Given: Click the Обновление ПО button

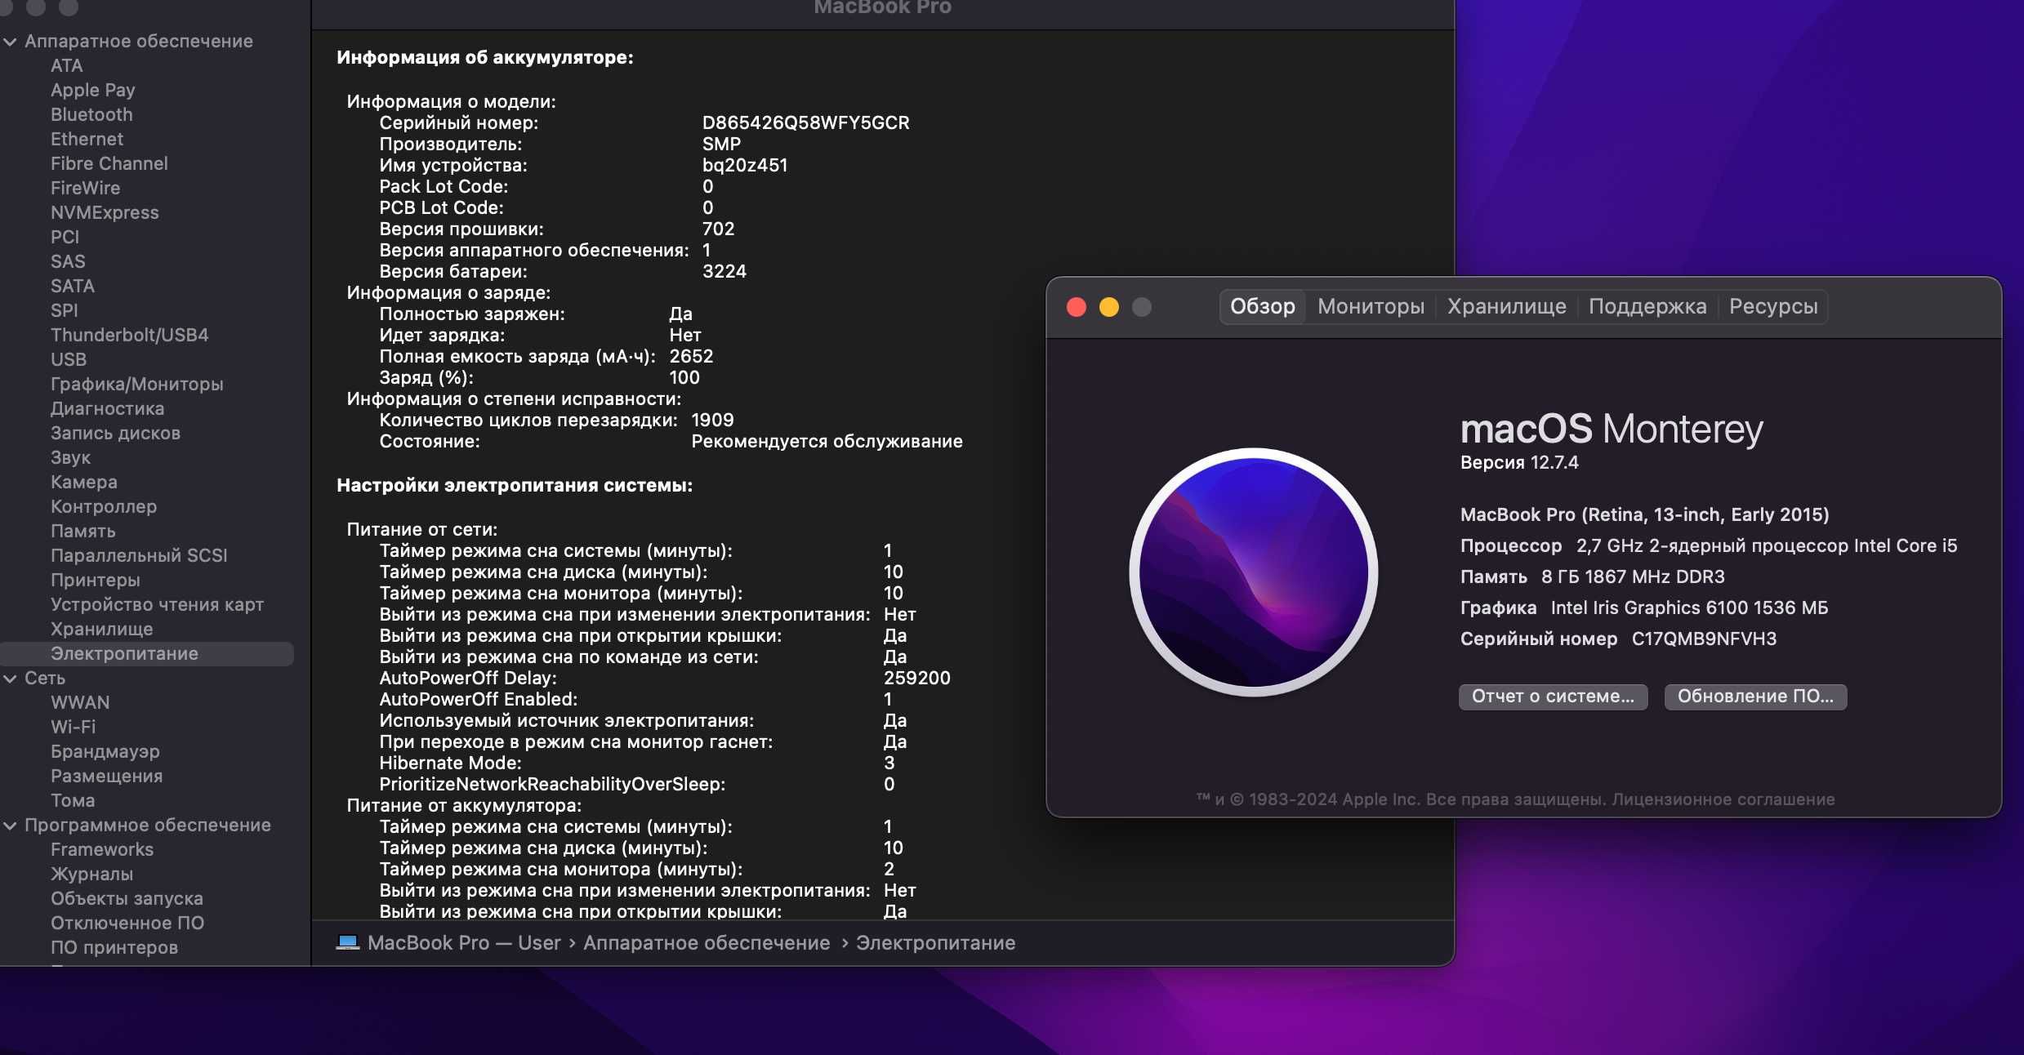Looking at the screenshot, I should (x=1755, y=697).
